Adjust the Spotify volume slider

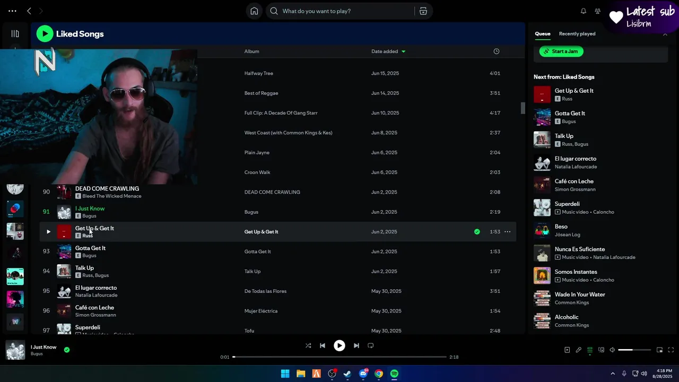(x=634, y=350)
